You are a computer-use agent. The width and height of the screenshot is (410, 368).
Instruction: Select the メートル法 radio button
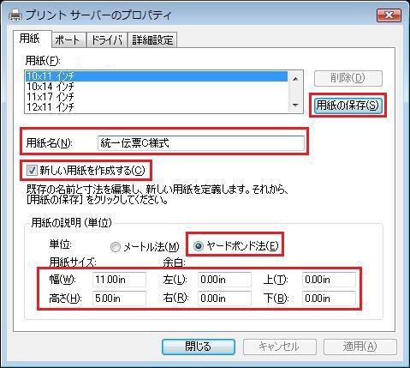tap(116, 247)
